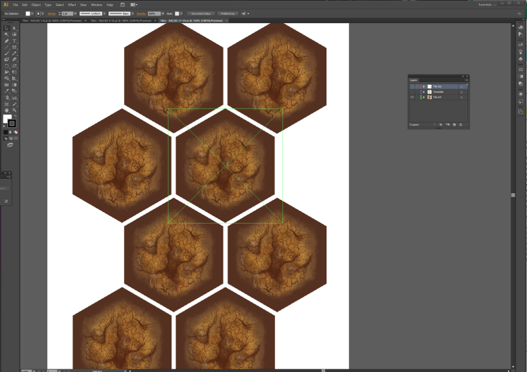The height and width of the screenshot is (372, 527).
Task: Toggle lock on the top Tile layer
Action: pyautogui.click(x=417, y=87)
